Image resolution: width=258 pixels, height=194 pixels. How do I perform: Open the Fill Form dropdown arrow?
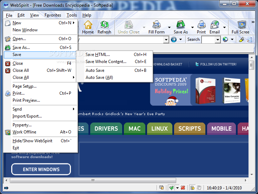pos(169,27)
